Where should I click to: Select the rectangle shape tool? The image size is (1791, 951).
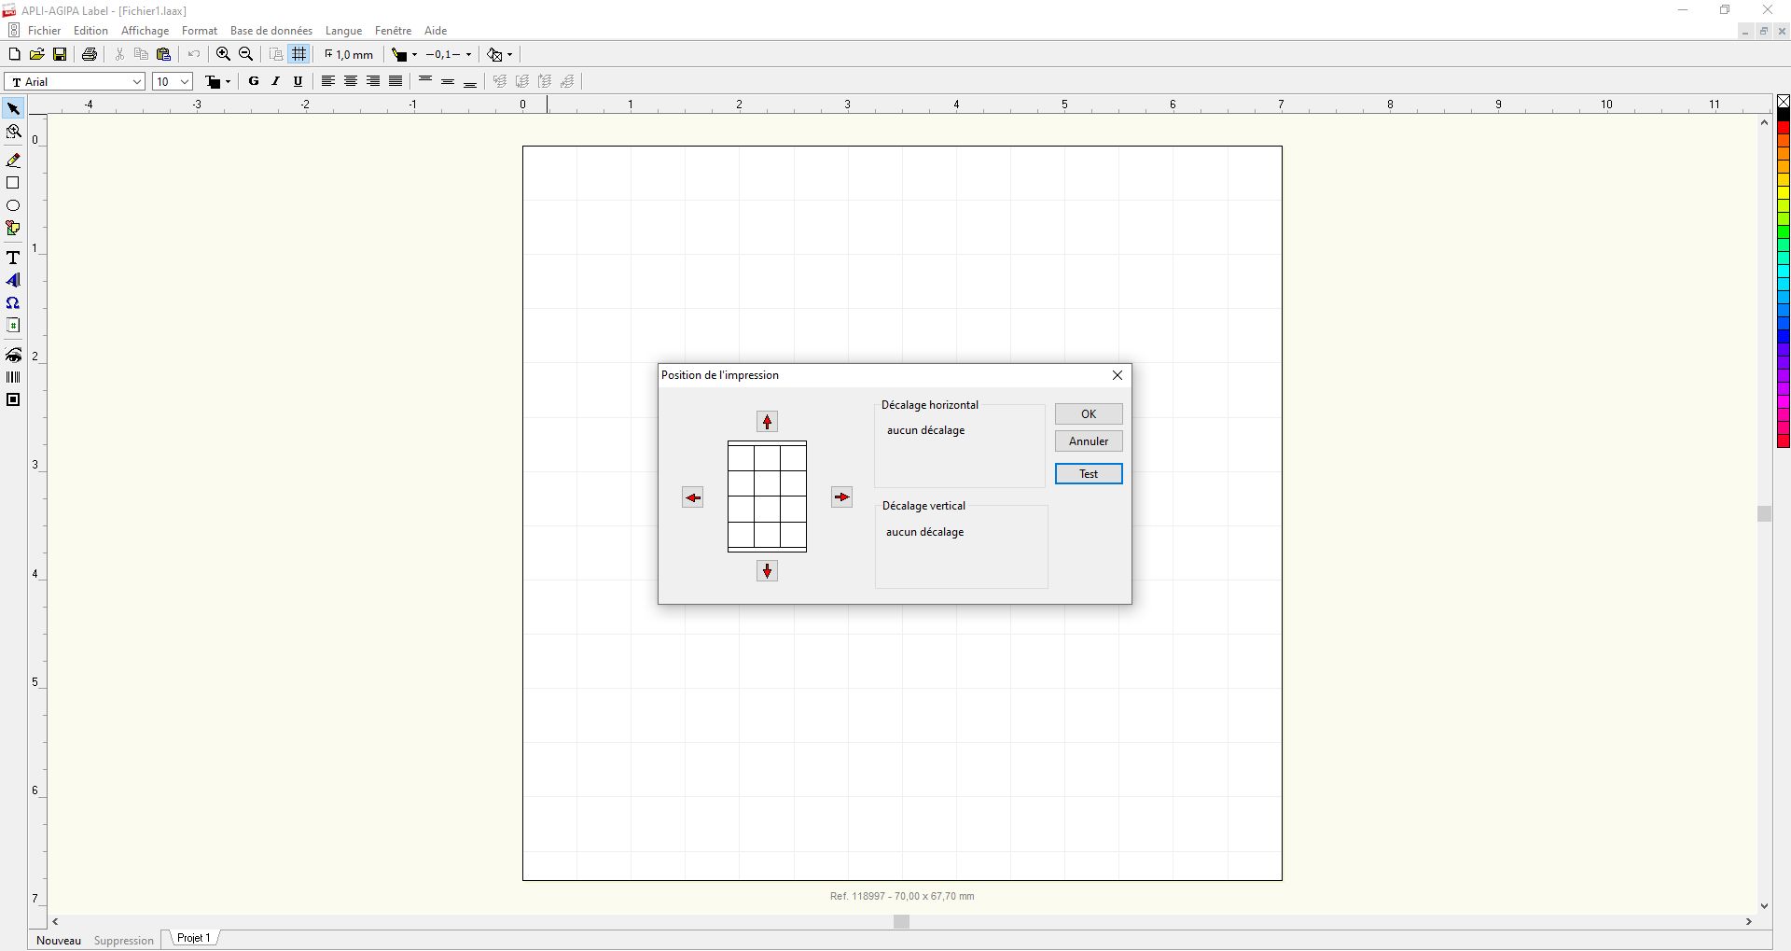tap(13, 183)
